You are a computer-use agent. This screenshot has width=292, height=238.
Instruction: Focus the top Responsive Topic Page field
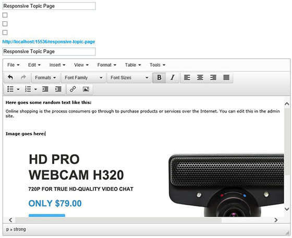coord(49,6)
